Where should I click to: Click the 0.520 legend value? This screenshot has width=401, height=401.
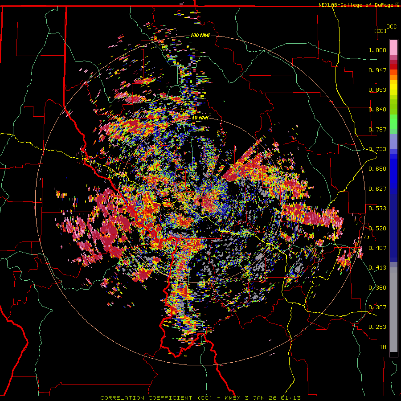pos(377,228)
